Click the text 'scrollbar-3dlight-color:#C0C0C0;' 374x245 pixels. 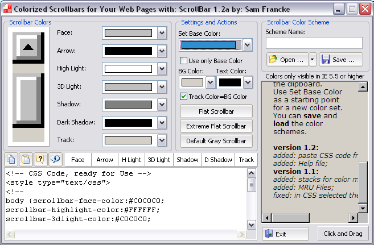(x=78, y=219)
